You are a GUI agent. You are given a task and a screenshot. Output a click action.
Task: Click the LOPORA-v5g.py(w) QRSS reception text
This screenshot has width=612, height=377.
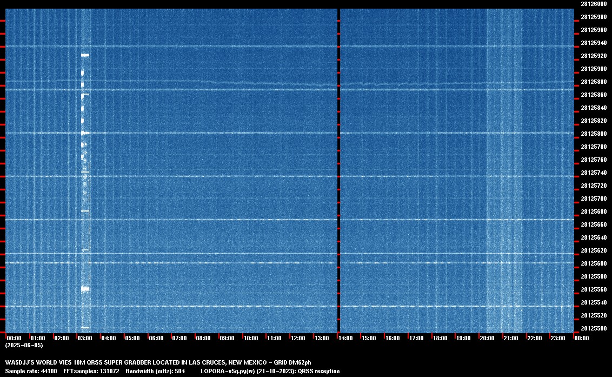pyautogui.click(x=270, y=371)
